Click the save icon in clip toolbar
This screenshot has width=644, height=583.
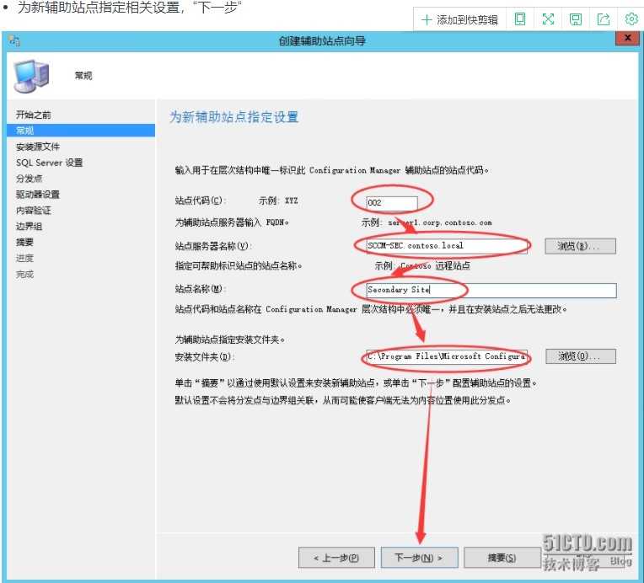[576, 19]
